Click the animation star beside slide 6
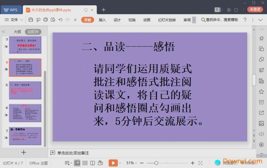 tap(6, 115)
